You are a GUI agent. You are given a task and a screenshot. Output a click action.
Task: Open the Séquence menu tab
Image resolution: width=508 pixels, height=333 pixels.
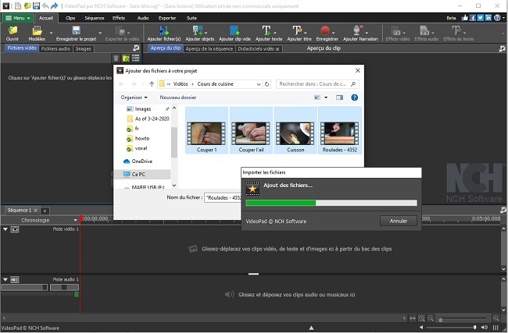(95, 18)
